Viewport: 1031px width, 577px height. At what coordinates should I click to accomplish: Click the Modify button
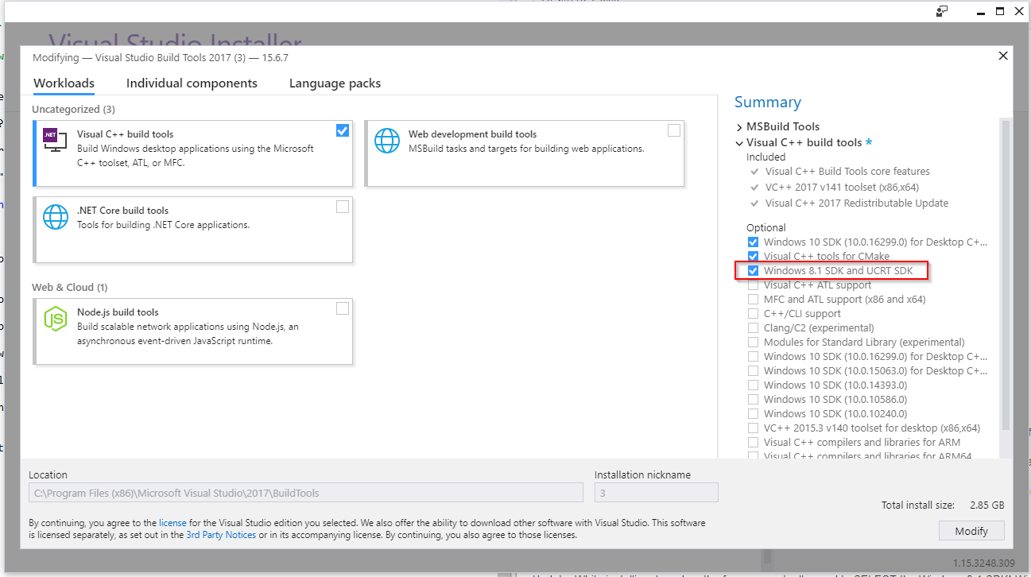click(971, 531)
